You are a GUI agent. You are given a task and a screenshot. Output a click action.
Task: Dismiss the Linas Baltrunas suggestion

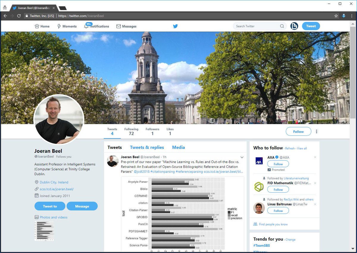[315, 204]
